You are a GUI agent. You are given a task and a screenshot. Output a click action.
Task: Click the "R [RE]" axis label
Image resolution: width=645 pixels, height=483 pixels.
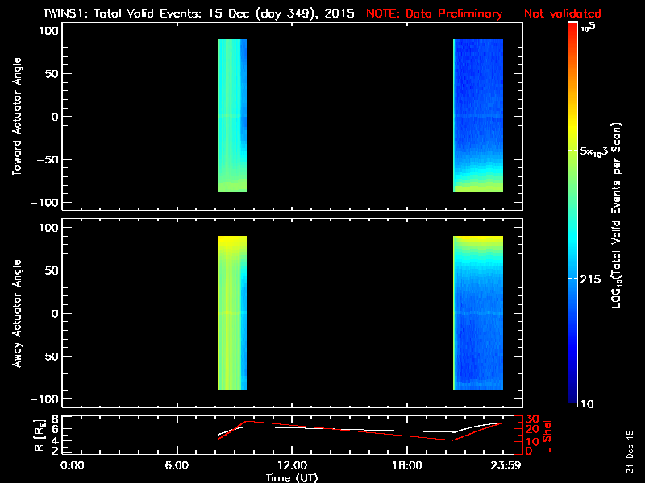[x=39, y=436]
